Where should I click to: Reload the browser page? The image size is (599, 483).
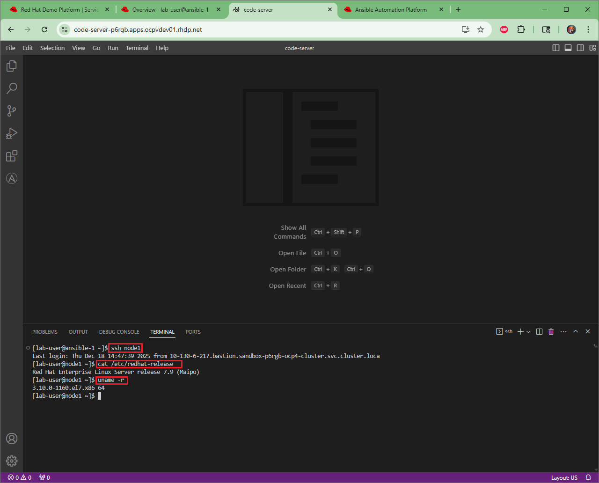(x=44, y=29)
